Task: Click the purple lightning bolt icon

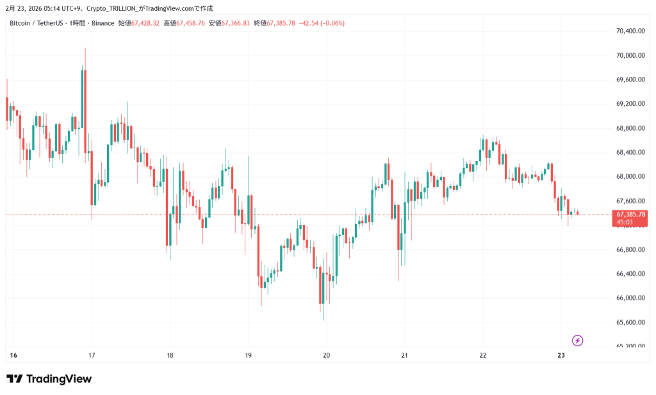Action: [x=577, y=340]
